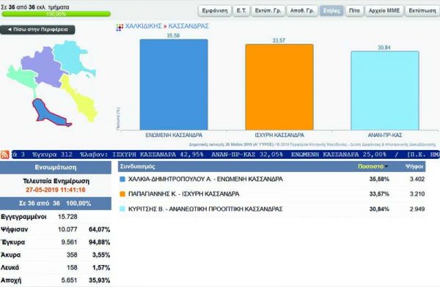This screenshot has height=287, width=440.
Task: Click the Εκτύπωση button
Action: 422,11
